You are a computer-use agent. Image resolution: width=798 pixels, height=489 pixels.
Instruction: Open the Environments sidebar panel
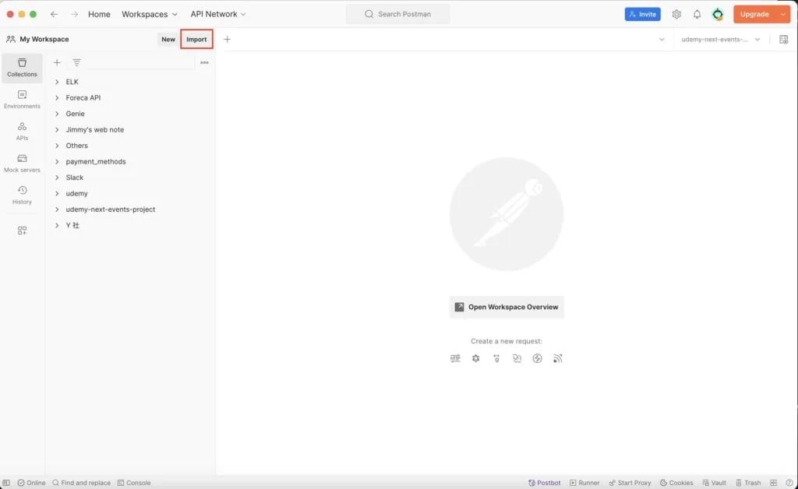22,100
